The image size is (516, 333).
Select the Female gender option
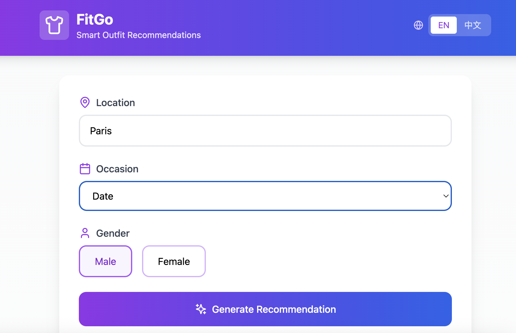174,261
